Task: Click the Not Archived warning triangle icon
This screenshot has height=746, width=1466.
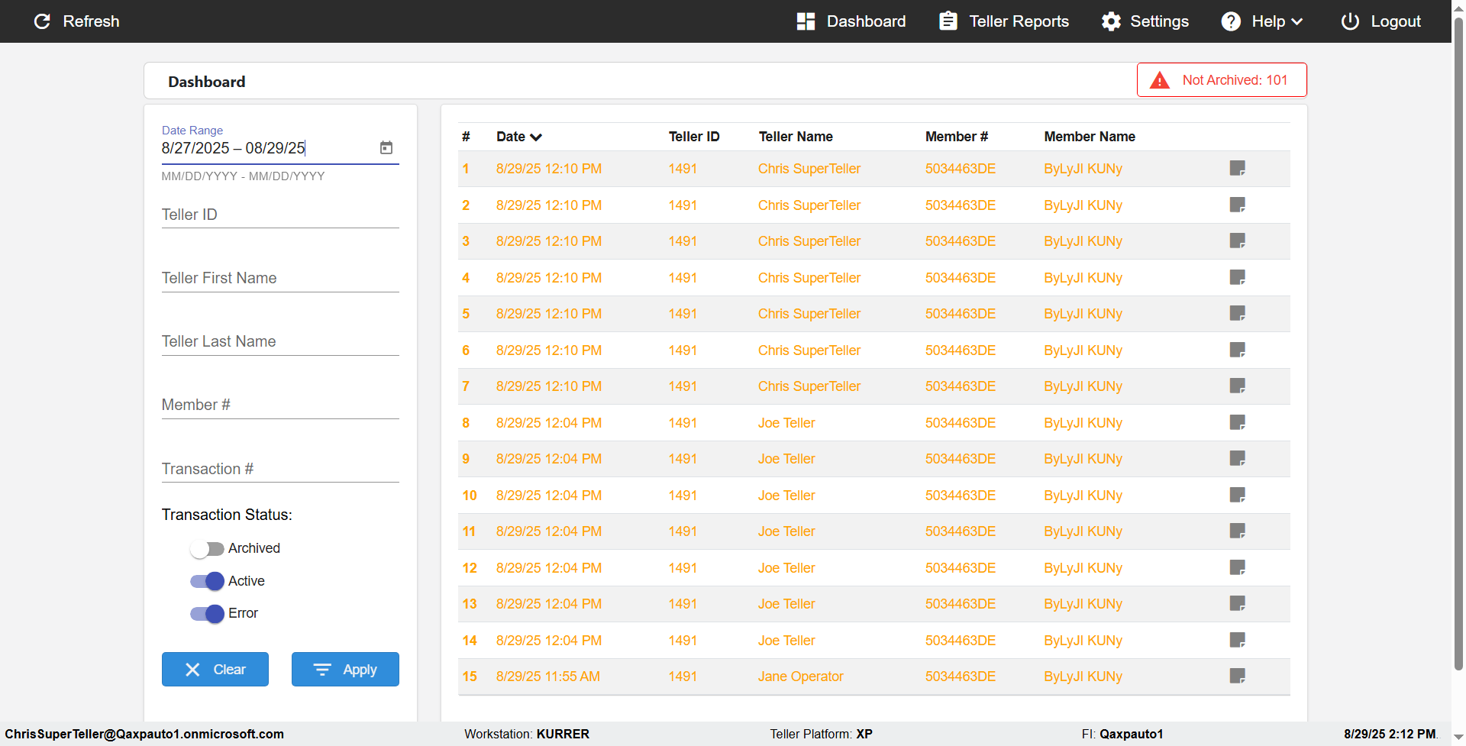Action: pos(1159,80)
